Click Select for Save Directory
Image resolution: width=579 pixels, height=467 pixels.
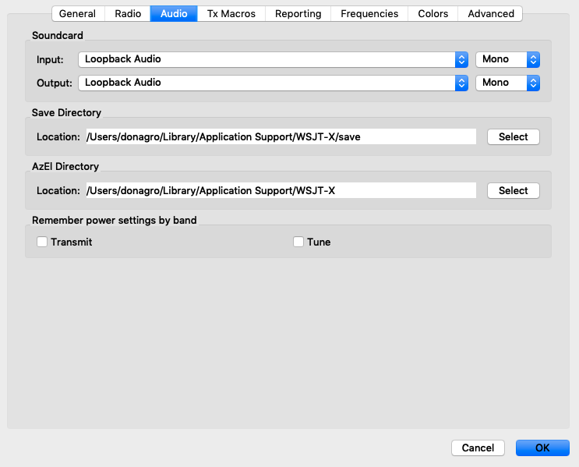[x=513, y=136]
